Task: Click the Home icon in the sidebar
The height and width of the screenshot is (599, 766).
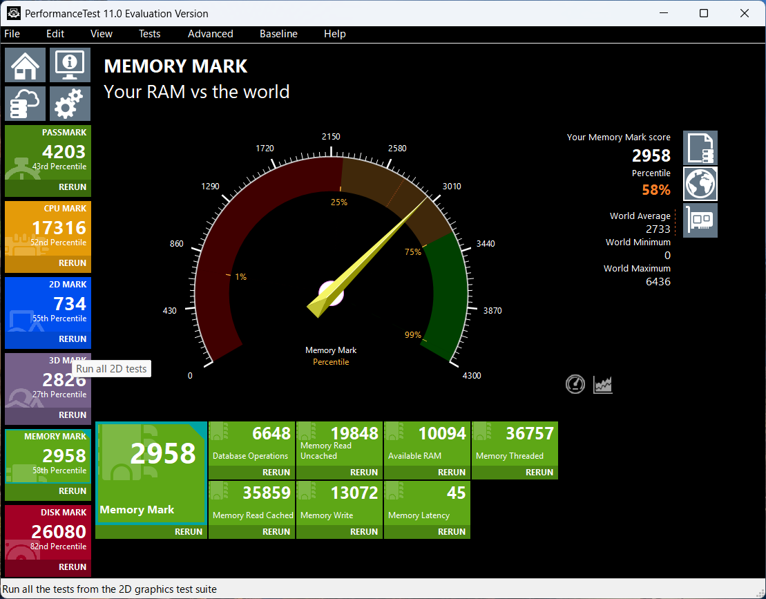Action: tap(26, 66)
